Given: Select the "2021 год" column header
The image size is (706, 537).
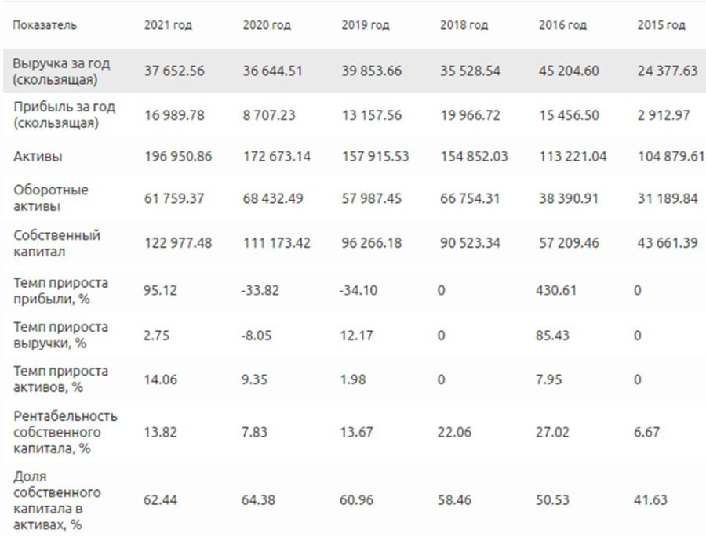Looking at the screenshot, I should tap(168, 25).
